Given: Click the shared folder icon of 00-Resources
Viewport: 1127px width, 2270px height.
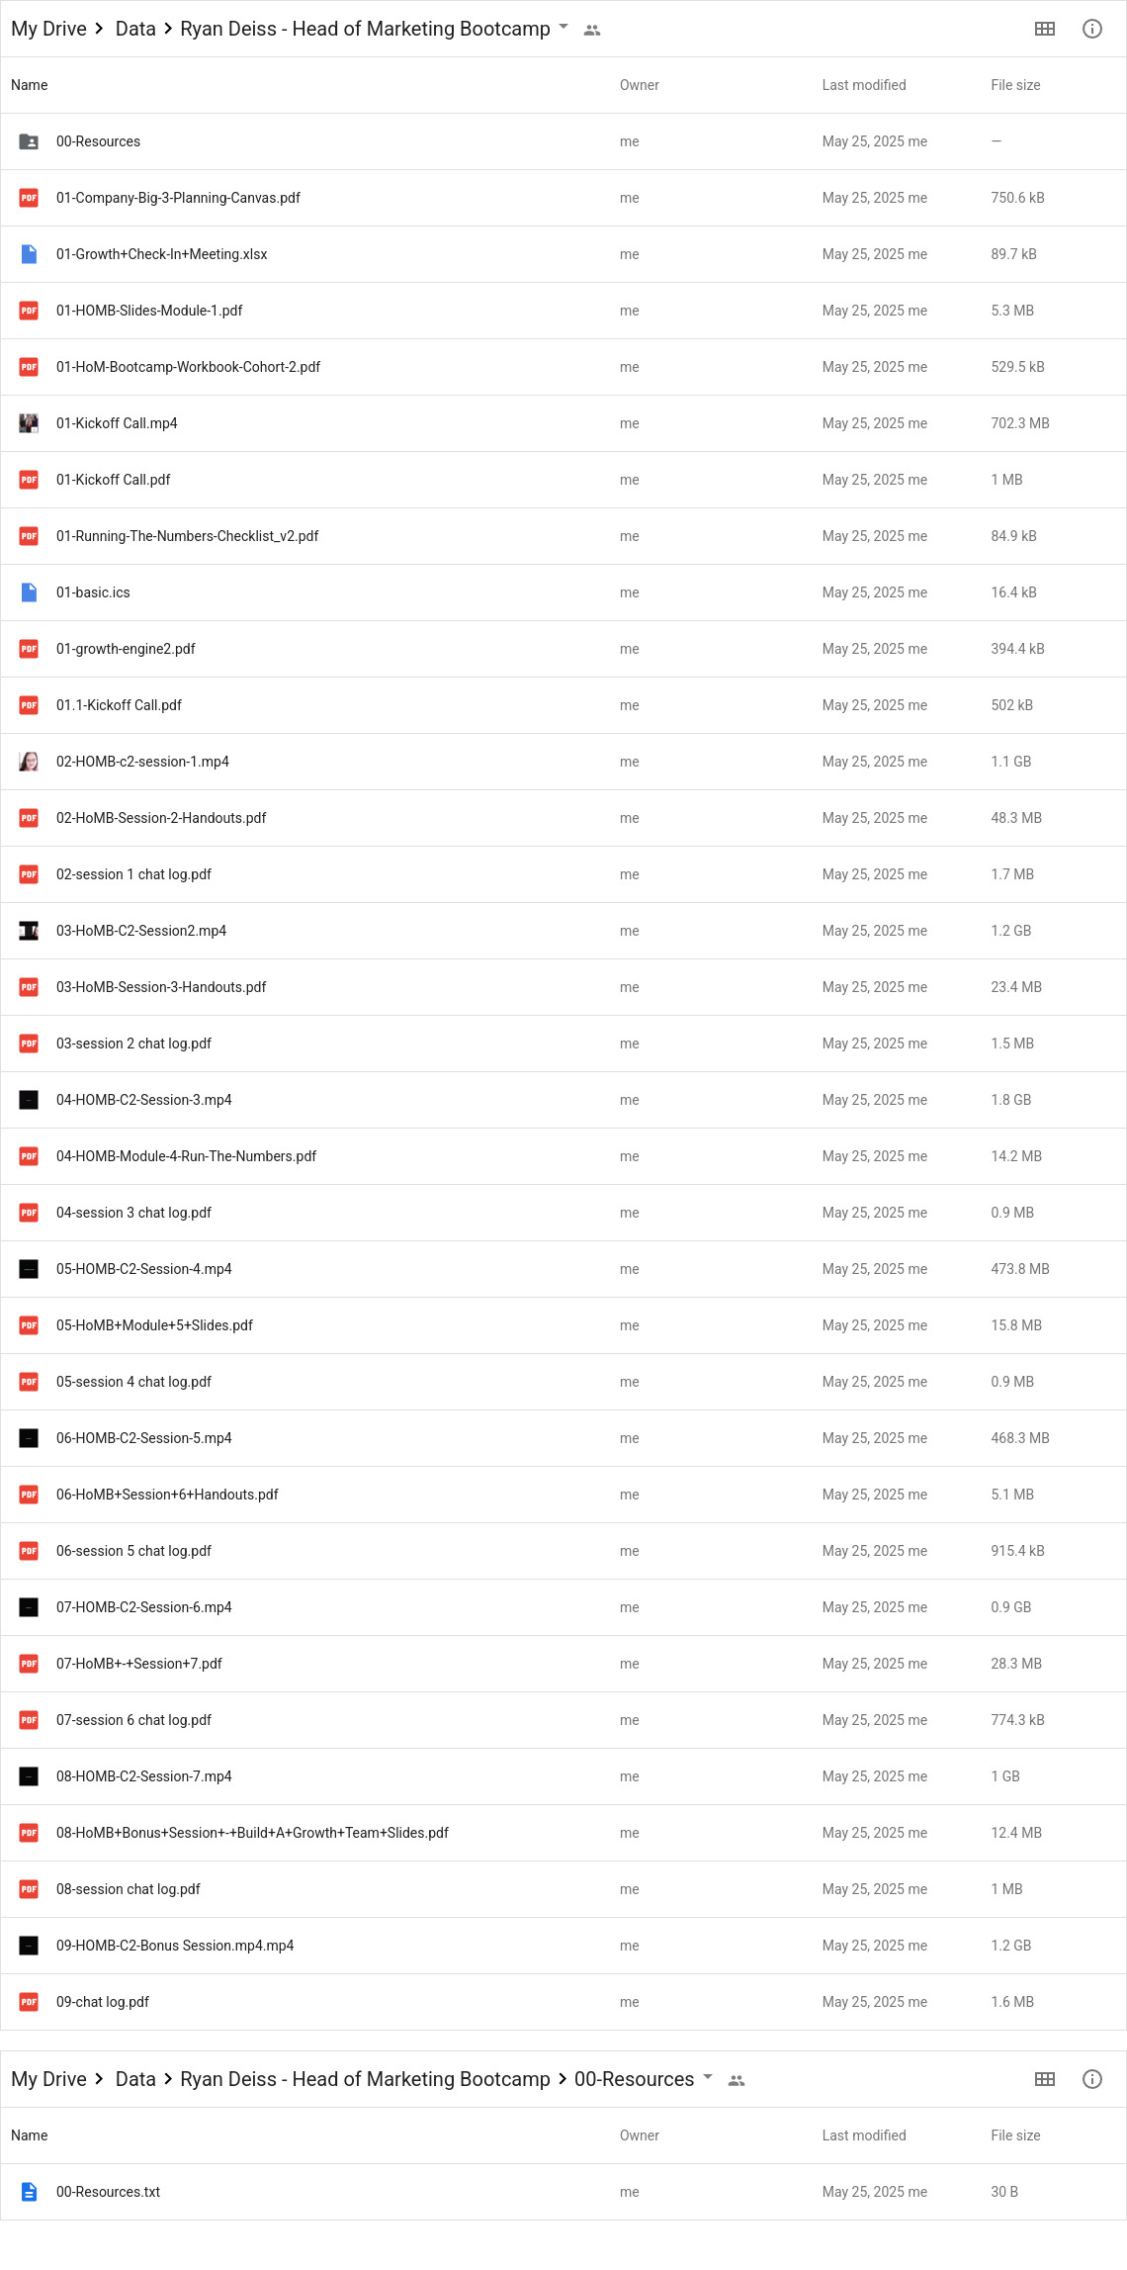Looking at the screenshot, I should (29, 141).
